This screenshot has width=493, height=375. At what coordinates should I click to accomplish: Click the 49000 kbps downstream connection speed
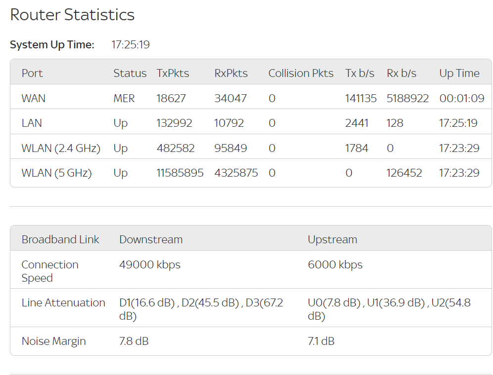tap(150, 265)
